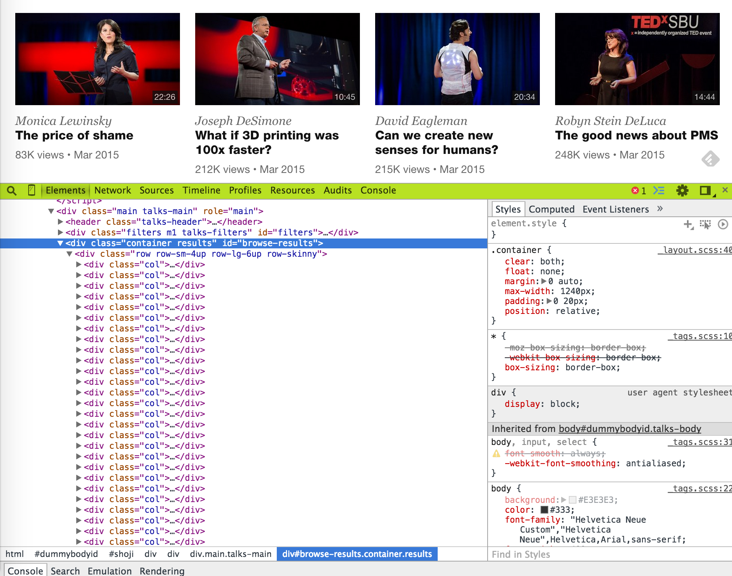This screenshot has width=732, height=576.
Task: Open tags.scss:22 source link
Action: coord(700,488)
